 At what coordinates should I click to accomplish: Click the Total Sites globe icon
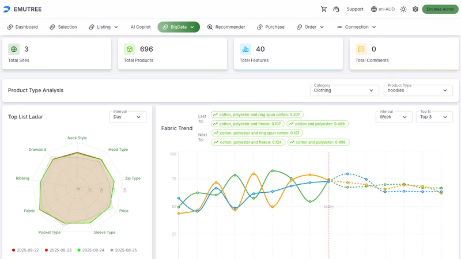(x=14, y=49)
